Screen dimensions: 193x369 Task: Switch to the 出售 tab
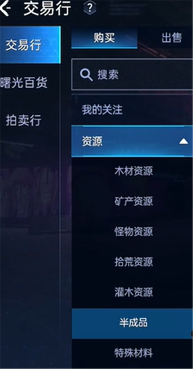tap(172, 38)
